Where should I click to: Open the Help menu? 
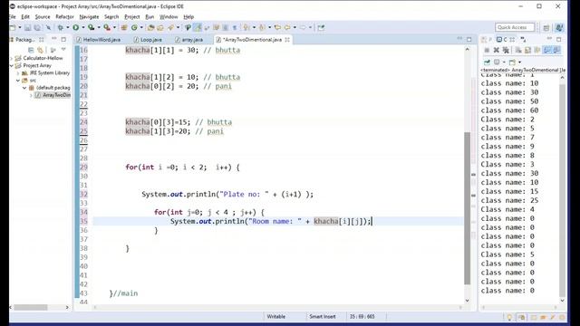click(x=188, y=16)
